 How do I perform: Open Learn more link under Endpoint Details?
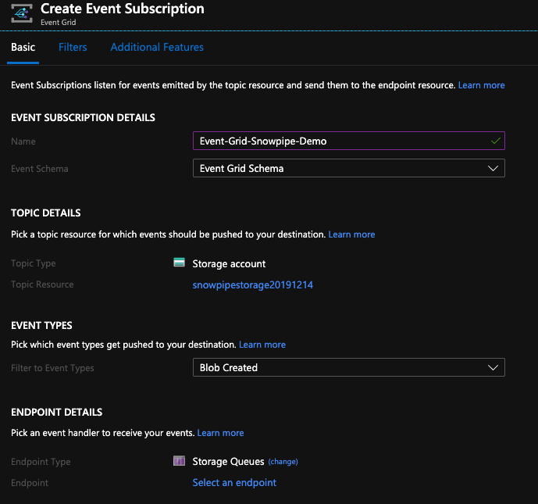tap(221, 433)
